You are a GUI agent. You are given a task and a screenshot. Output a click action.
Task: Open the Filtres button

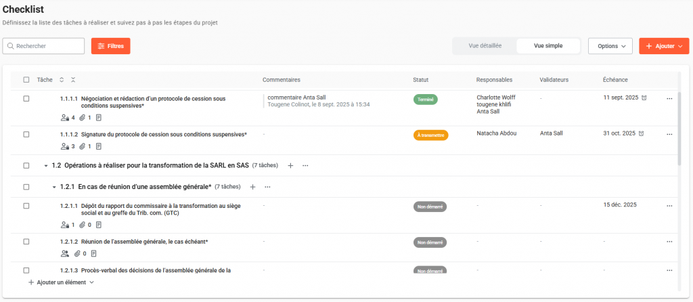[x=110, y=46]
